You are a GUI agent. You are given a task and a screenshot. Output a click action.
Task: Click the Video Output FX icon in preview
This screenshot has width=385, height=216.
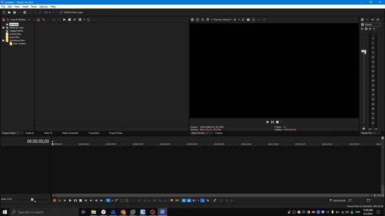pos(203,20)
